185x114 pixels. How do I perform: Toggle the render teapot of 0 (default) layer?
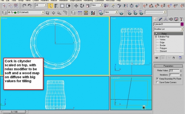15,12
